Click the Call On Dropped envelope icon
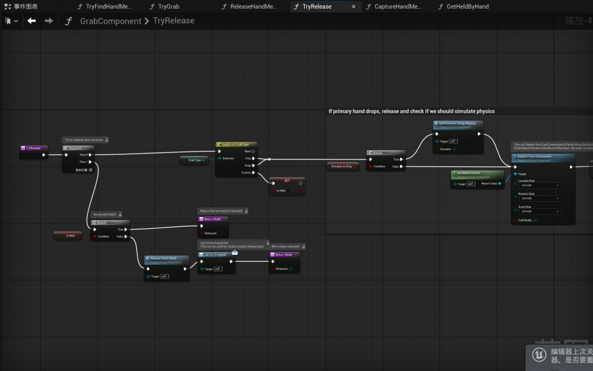Image resolution: width=593 pixels, height=371 pixels. [235, 253]
